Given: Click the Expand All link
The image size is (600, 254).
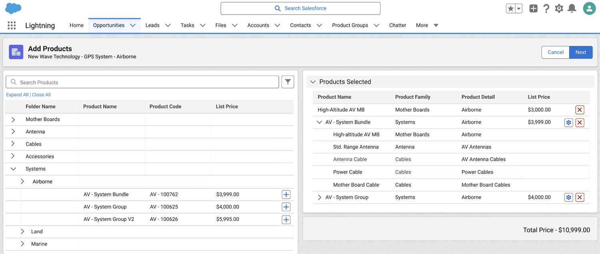Looking at the screenshot, I should pyautogui.click(x=17, y=95).
